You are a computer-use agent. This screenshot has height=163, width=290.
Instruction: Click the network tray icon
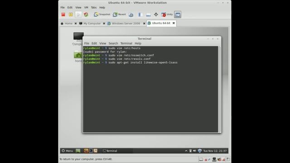tap(190, 151)
